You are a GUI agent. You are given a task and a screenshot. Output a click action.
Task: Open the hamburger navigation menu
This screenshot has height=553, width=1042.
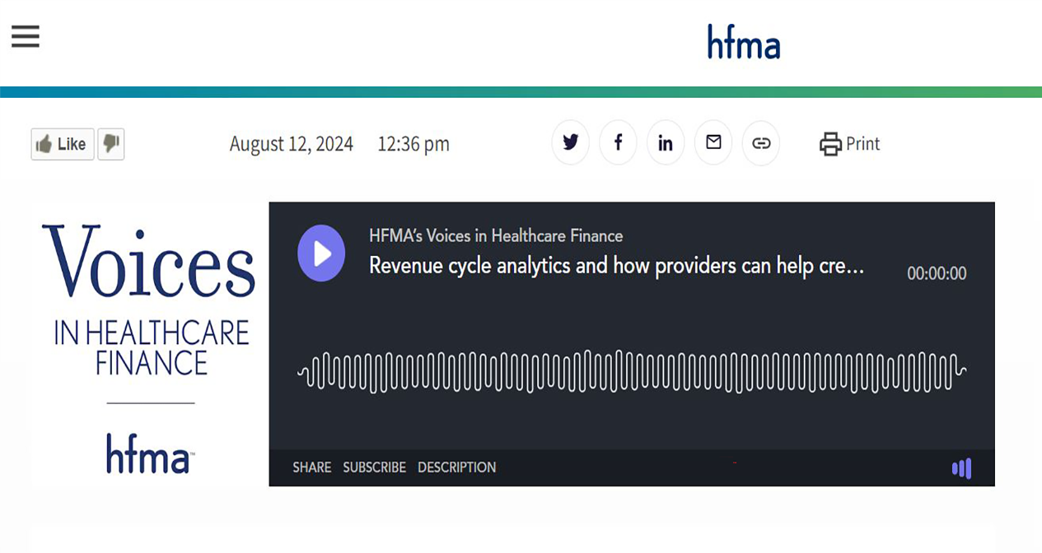25,35
